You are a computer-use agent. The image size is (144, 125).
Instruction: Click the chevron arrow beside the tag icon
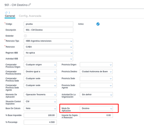coord(9,12)
